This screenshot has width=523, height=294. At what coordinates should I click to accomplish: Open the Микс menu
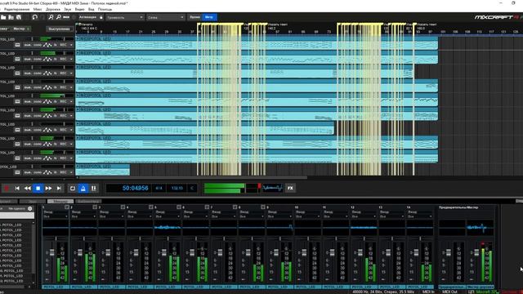[38, 9]
